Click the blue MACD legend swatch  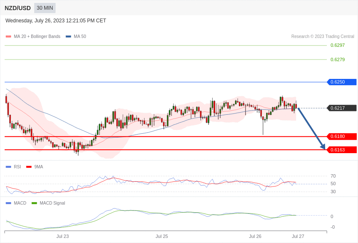pyautogui.click(x=8, y=203)
